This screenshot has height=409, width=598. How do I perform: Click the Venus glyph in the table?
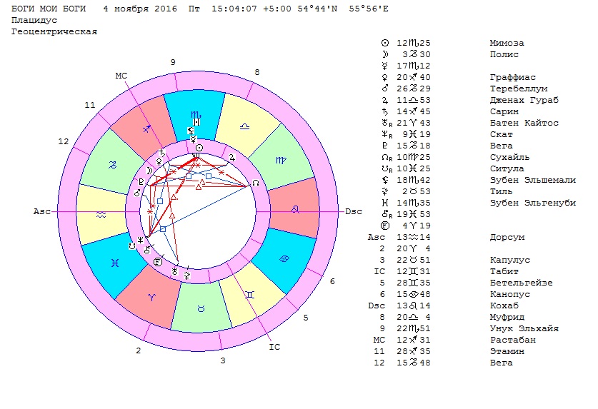point(386,77)
